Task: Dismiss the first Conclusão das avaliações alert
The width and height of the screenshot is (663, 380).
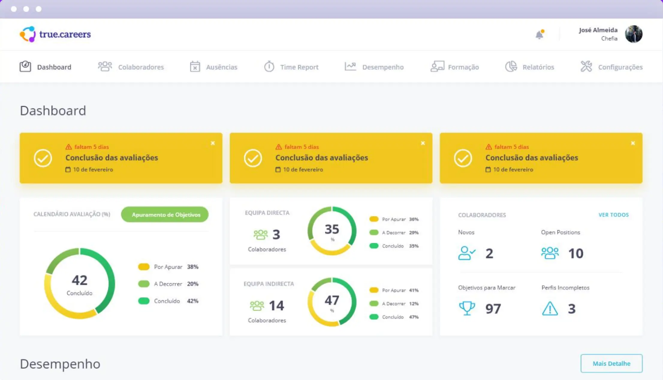Action: click(213, 143)
